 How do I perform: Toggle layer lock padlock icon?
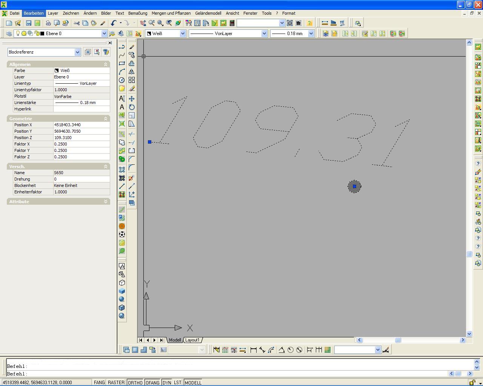pos(37,34)
